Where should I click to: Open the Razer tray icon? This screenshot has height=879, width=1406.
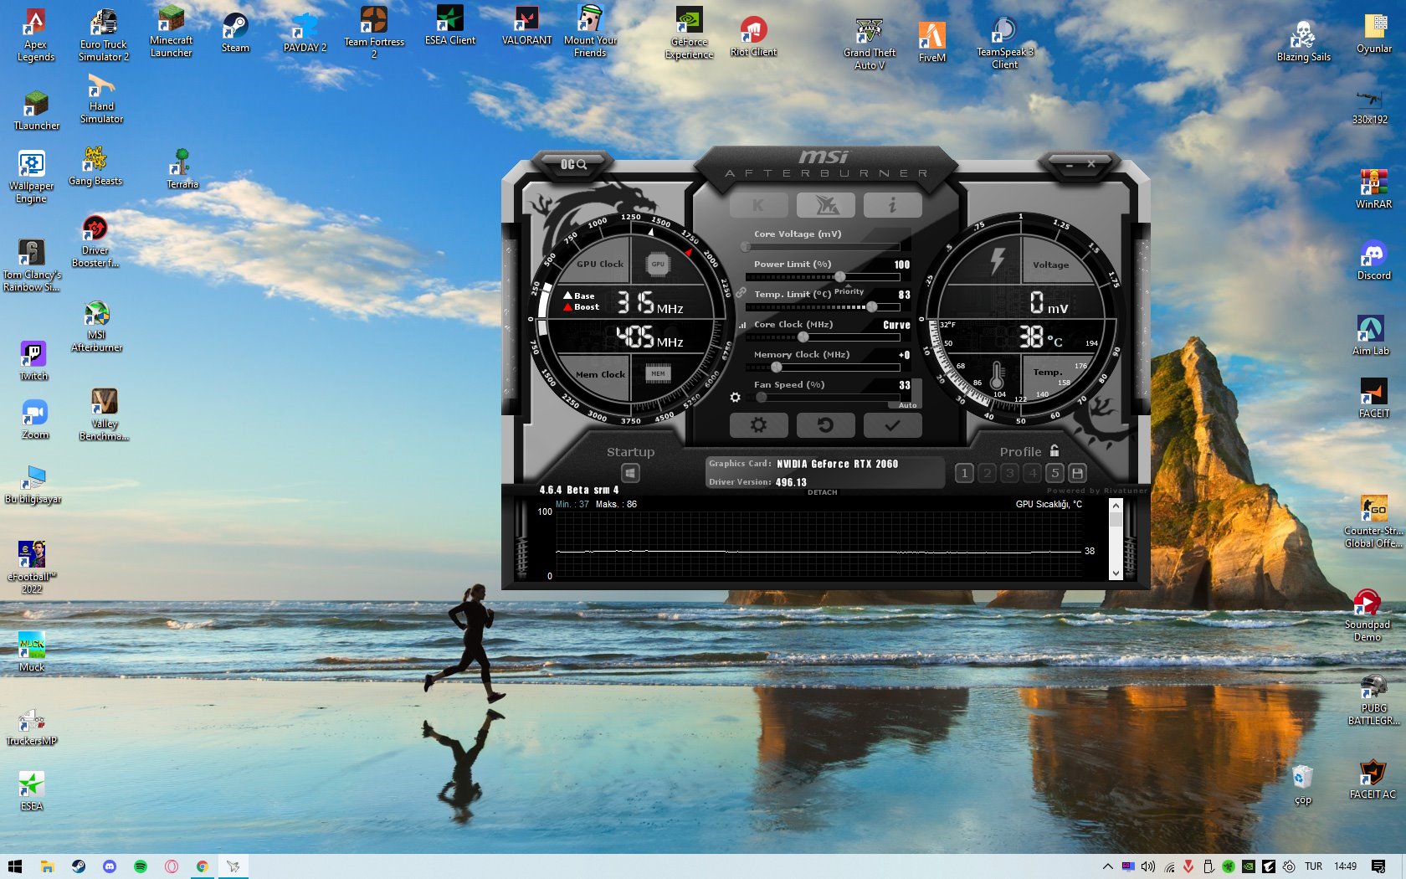point(1228,866)
